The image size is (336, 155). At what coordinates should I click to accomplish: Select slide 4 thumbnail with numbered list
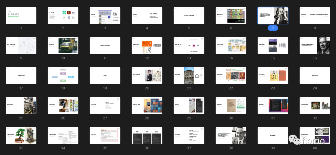(147, 16)
